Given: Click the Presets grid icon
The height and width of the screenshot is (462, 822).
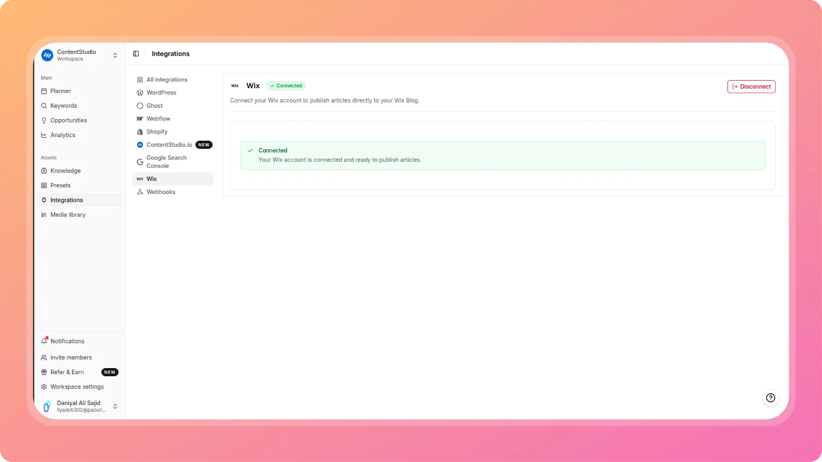Looking at the screenshot, I should pyautogui.click(x=44, y=185).
